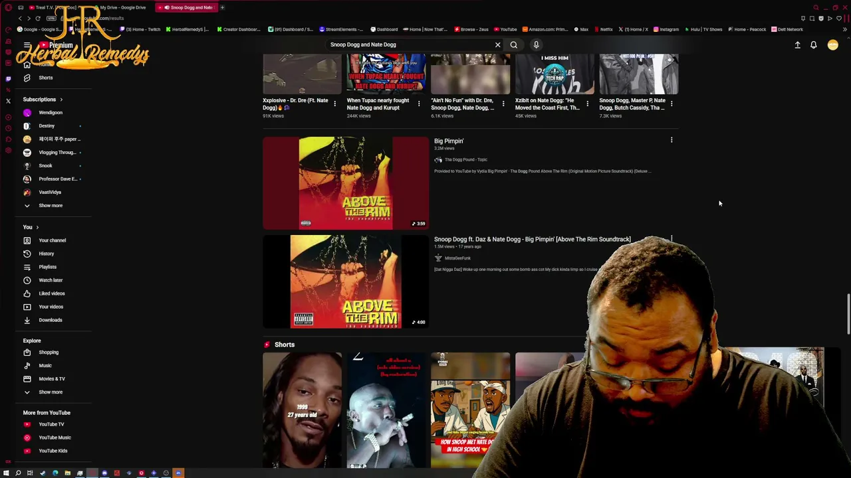Open Snoop Dogg ft. Daz & Nate Dogg title
This screenshot has height=478, width=851.
(533, 239)
